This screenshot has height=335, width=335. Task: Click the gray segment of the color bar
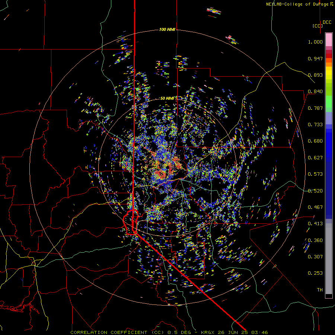[329, 259]
